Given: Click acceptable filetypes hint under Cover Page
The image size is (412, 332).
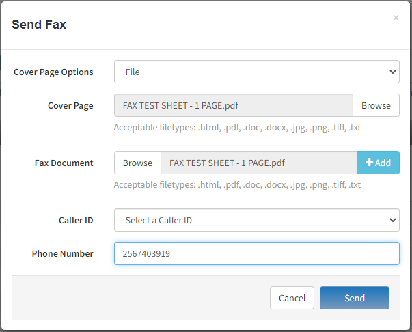Looking at the screenshot, I should 237,128.
